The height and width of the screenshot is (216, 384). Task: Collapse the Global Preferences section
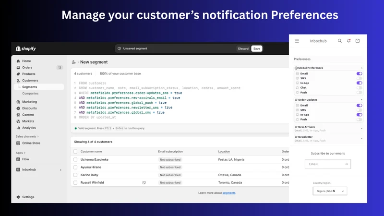click(x=361, y=68)
